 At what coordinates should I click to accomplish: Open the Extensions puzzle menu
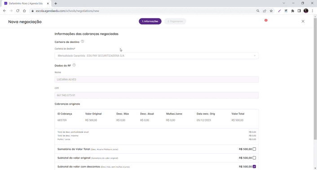click(293, 11)
